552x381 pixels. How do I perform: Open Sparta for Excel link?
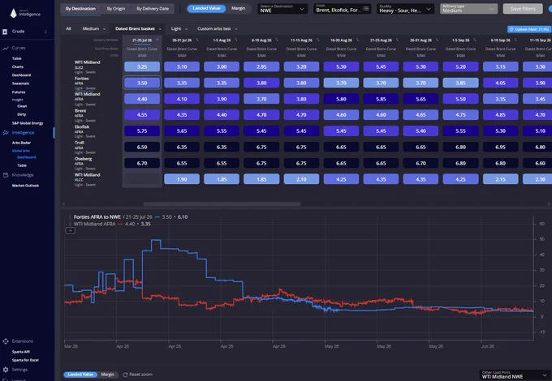click(x=25, y=360)
